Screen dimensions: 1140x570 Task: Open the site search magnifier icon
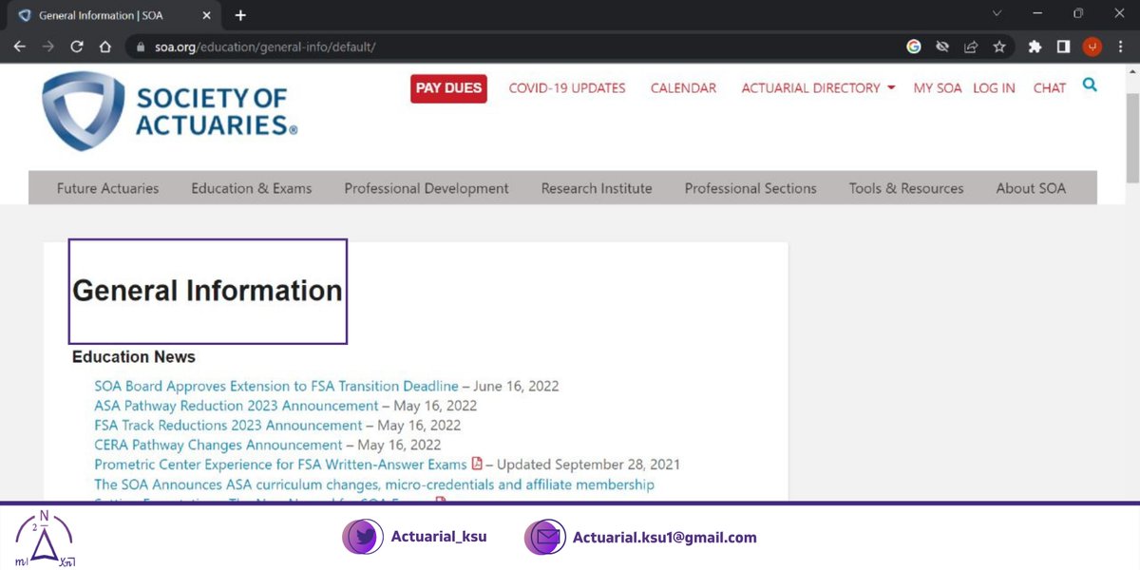(1090, 85)
